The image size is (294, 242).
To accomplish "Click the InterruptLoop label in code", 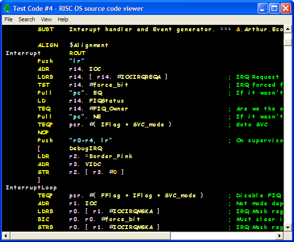I will pyautogui.click(x=31, y=187).
